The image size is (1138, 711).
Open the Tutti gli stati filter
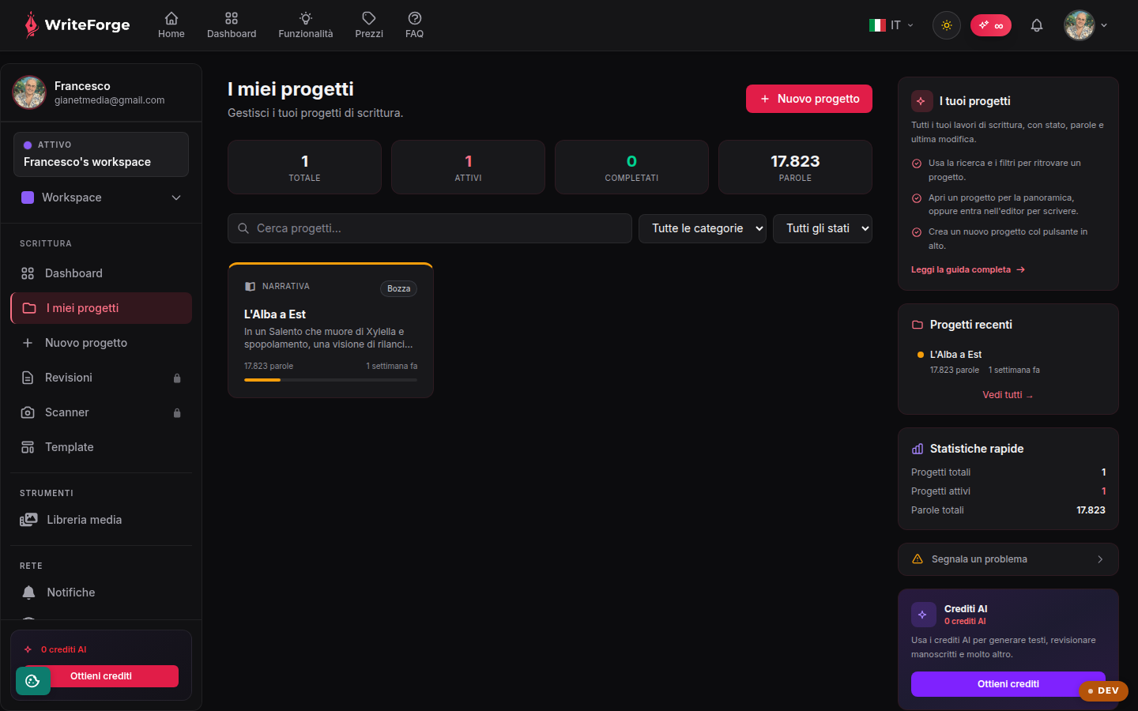[823, 228]
